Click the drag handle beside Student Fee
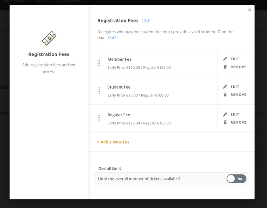Screen dimensions: 267x208 (x=99, y=91)
